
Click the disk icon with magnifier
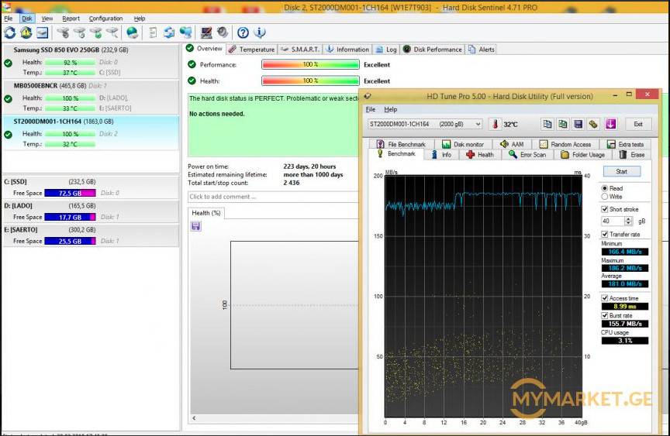(x=112, y=33)
